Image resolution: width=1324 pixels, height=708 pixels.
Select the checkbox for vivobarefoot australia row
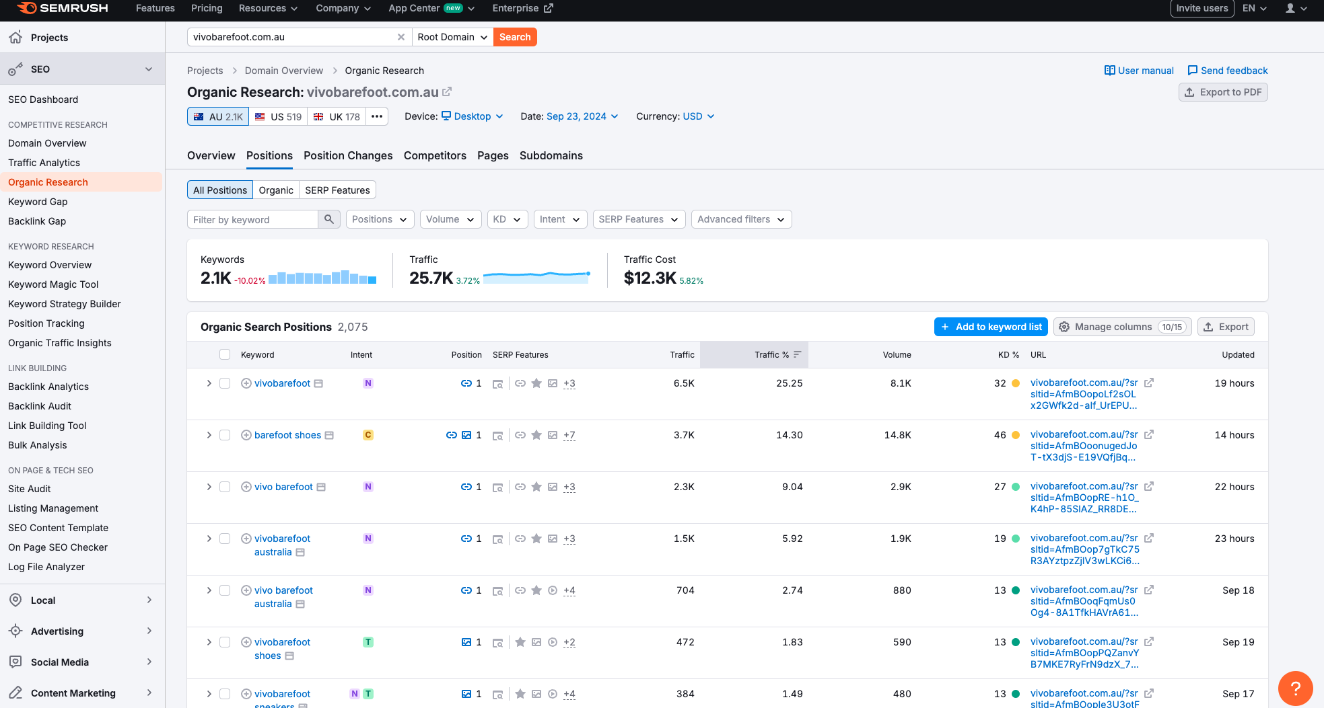(225, 539)
